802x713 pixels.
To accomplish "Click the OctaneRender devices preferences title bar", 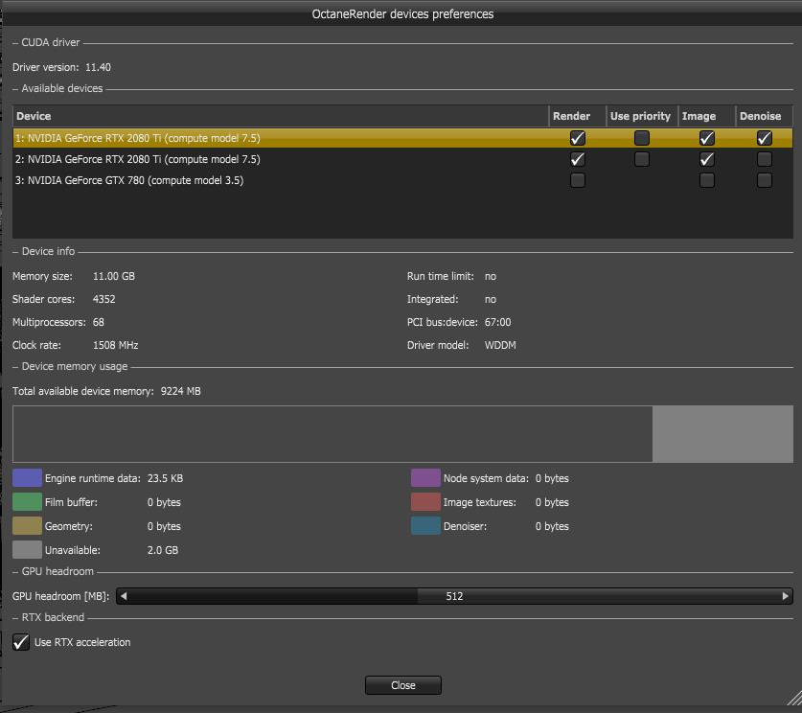I will 403,13.
